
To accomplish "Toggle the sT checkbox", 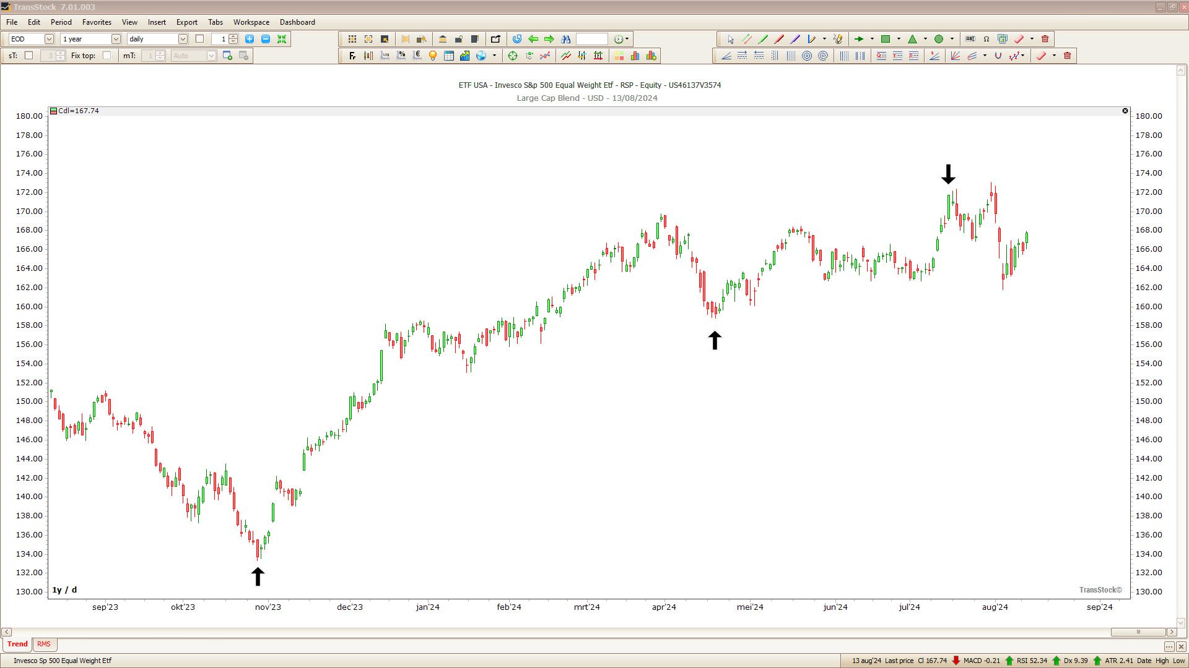I will [28, 56].
